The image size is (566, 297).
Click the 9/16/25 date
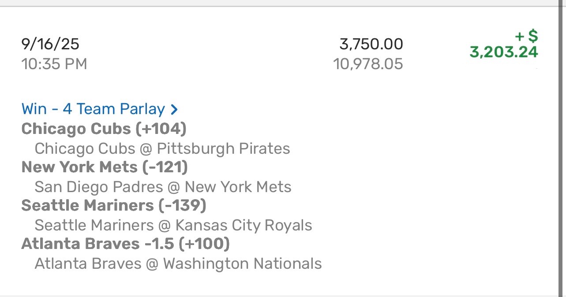50,44
